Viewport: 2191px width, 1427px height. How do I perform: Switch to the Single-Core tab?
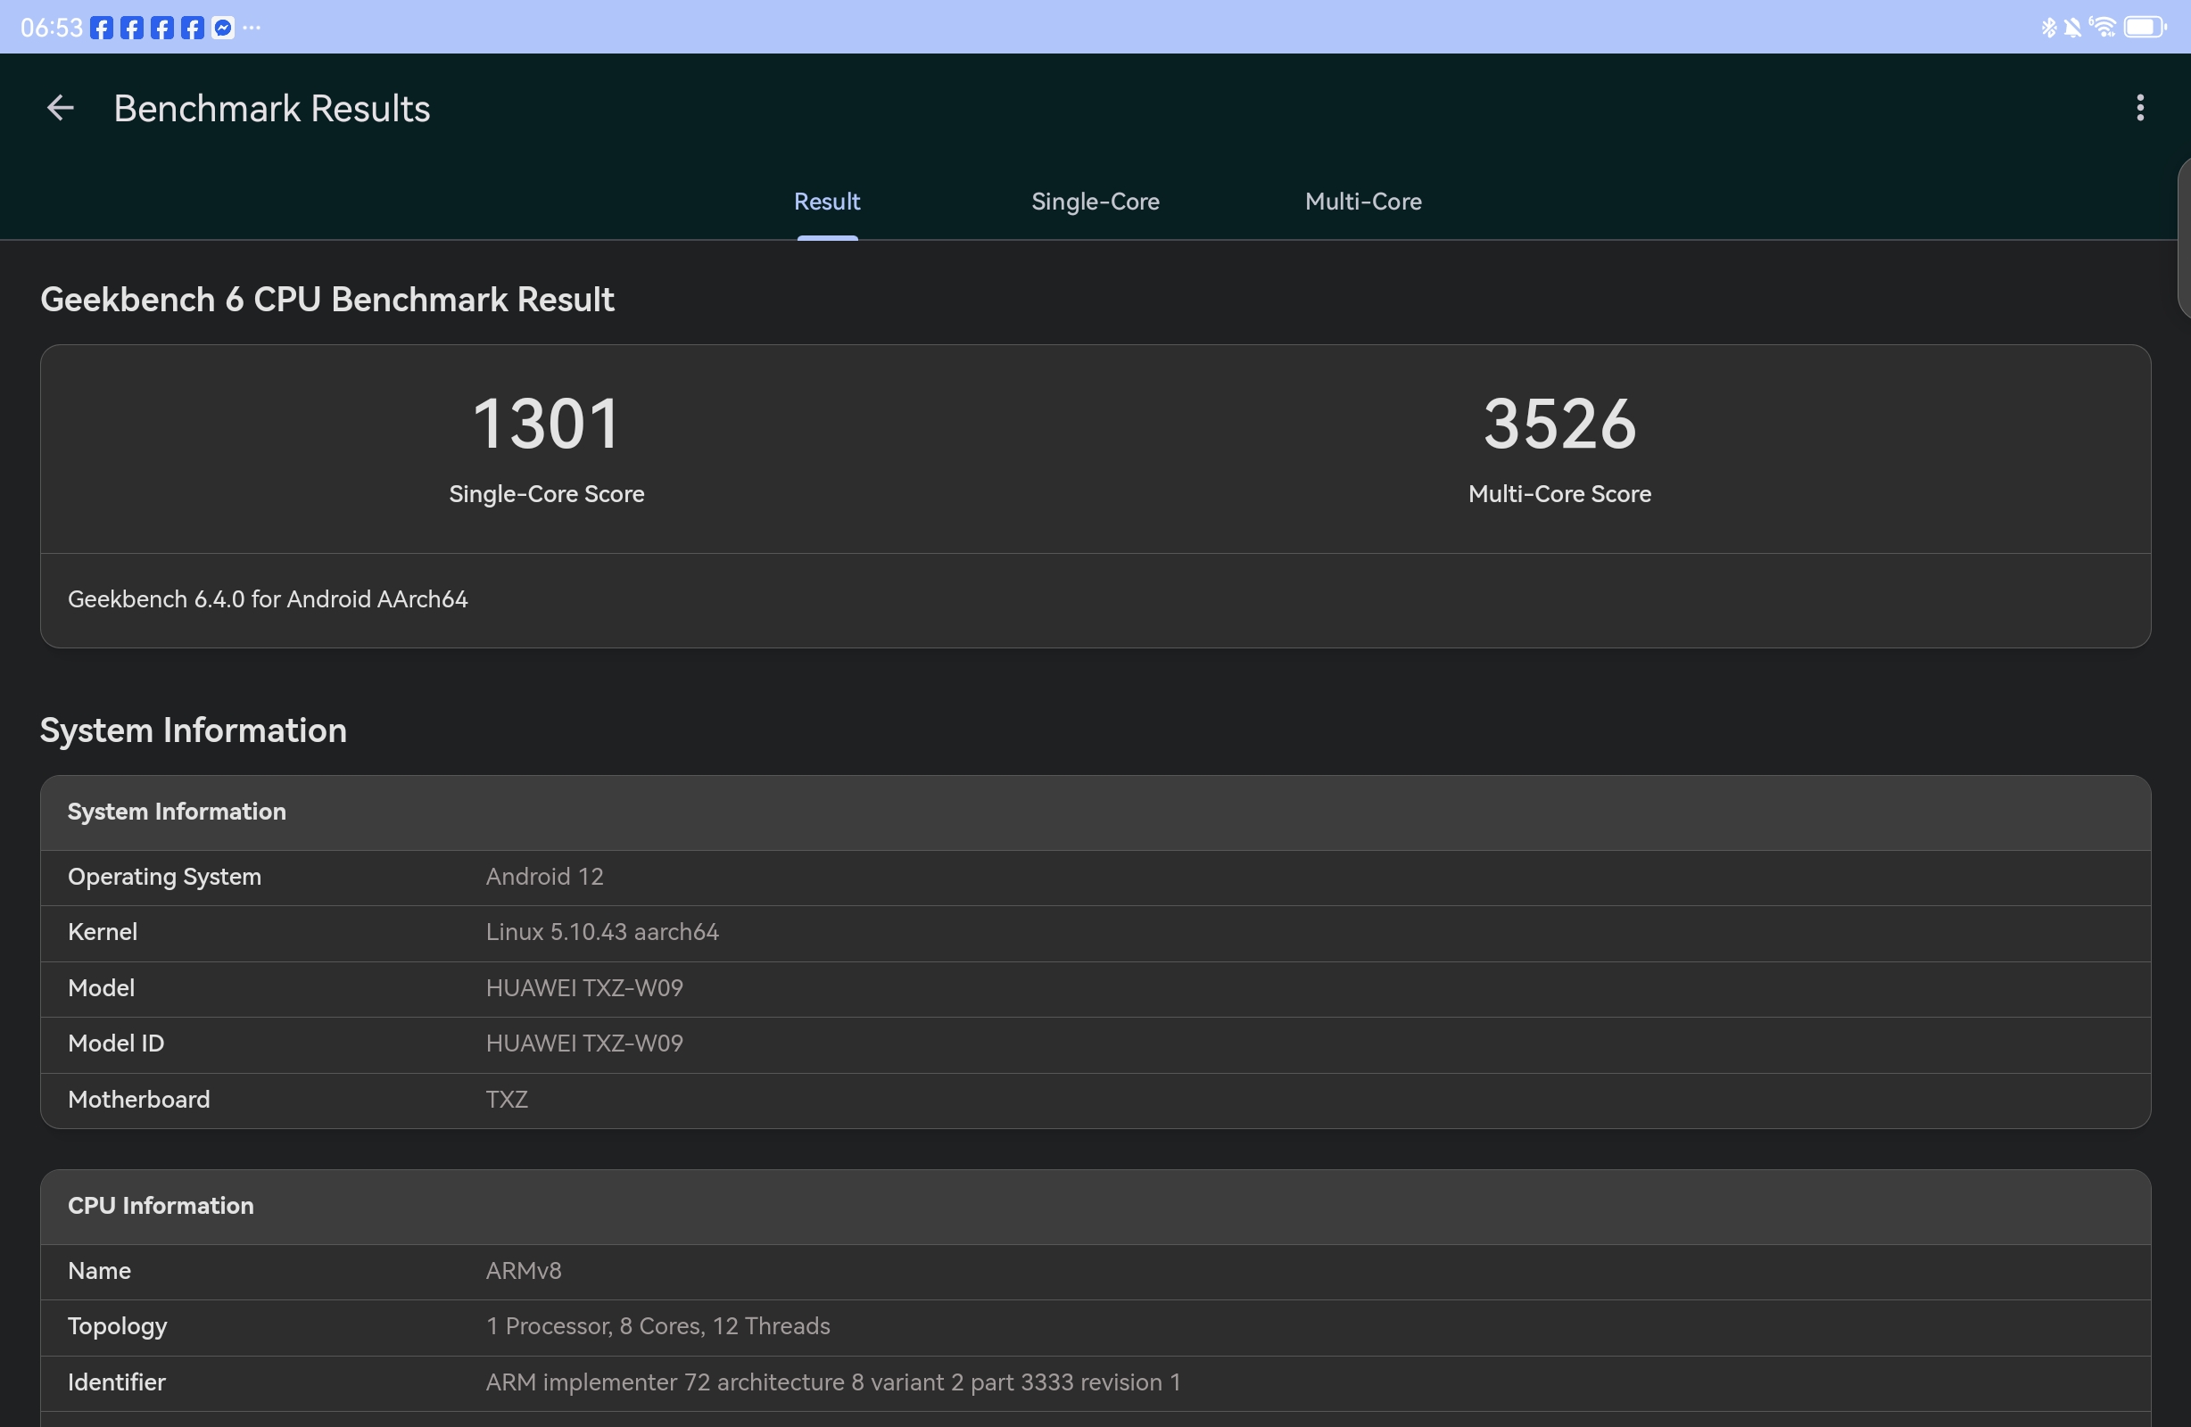coord(1095,202)
